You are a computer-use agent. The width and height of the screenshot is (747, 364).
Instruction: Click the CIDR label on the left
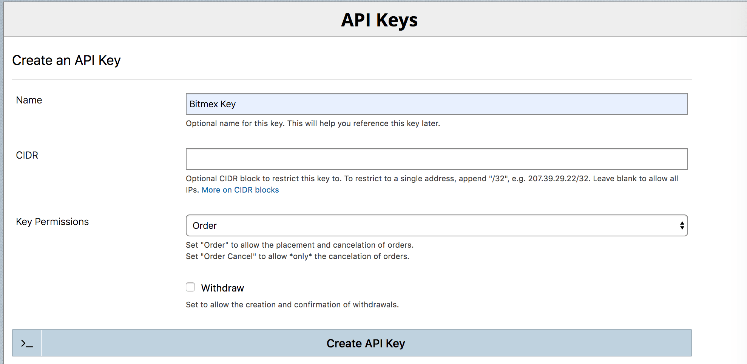coord(27,155)
